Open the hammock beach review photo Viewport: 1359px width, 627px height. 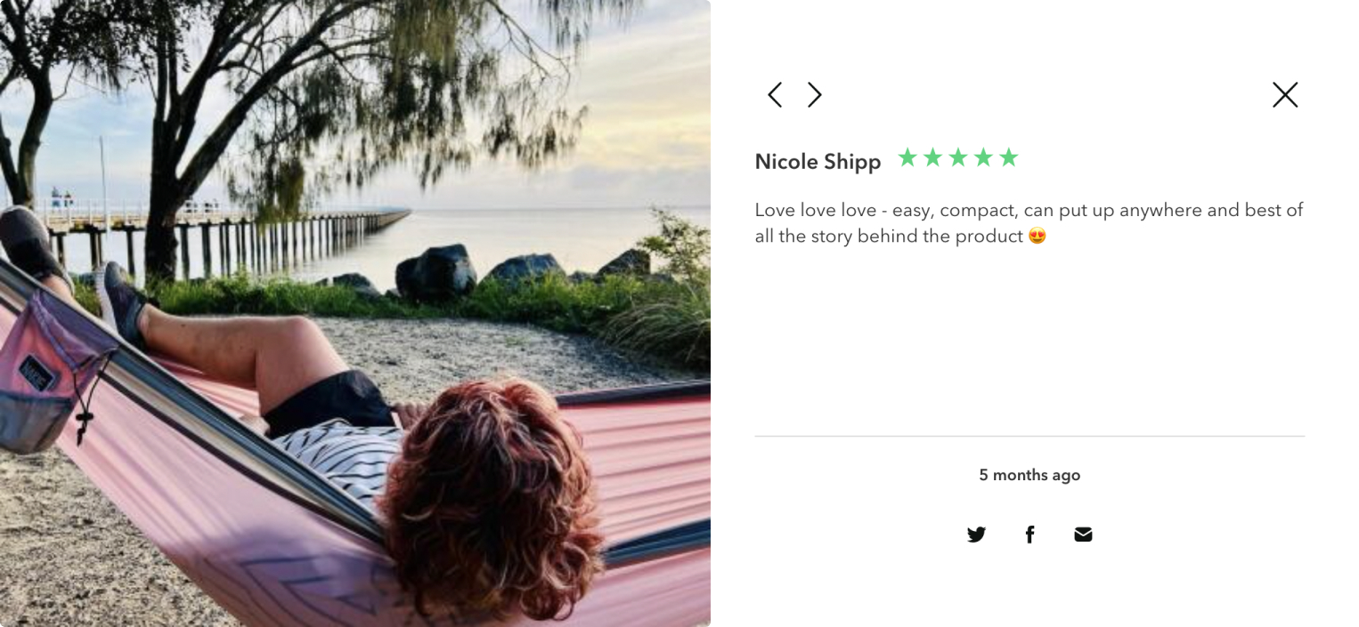click(355, 313)
